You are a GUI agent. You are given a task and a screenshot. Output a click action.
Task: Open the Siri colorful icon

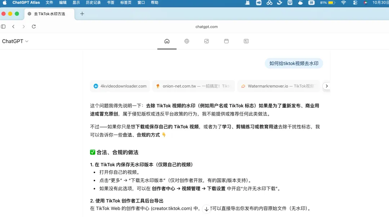tap(366, 3)
